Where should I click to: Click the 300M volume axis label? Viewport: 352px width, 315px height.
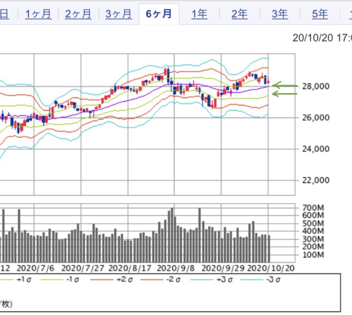point(313,239)
